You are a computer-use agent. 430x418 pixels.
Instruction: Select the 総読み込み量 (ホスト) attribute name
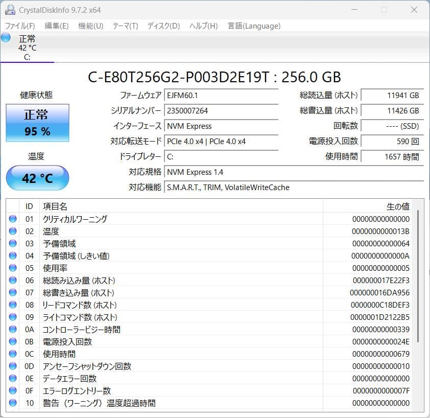tap(79, 281)
